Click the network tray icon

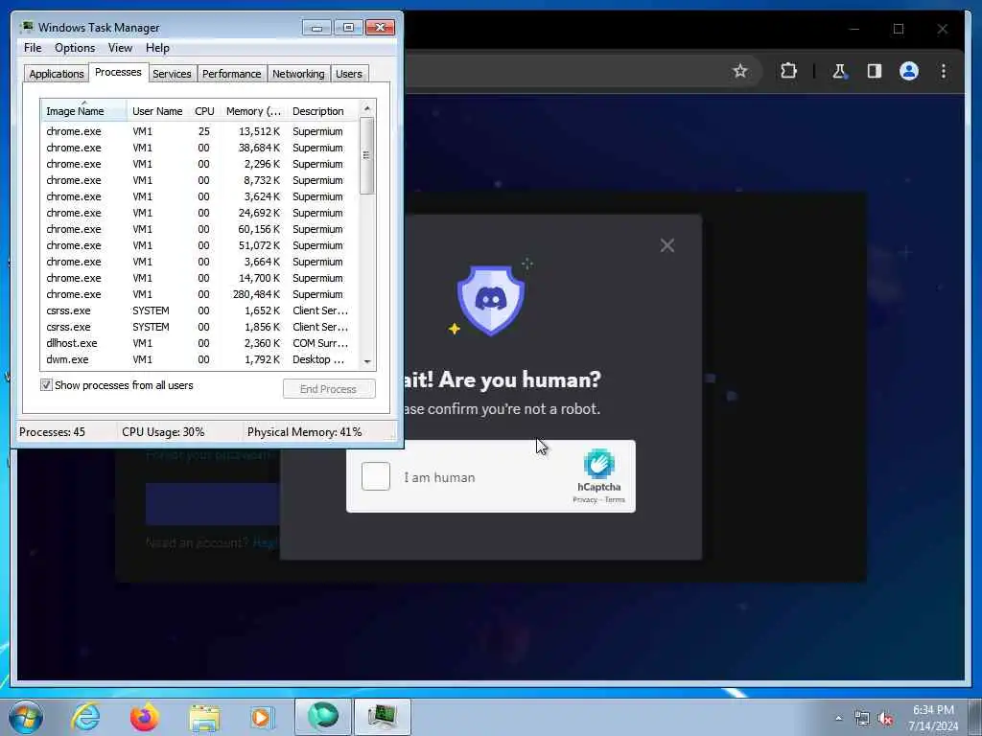point(862,719)
